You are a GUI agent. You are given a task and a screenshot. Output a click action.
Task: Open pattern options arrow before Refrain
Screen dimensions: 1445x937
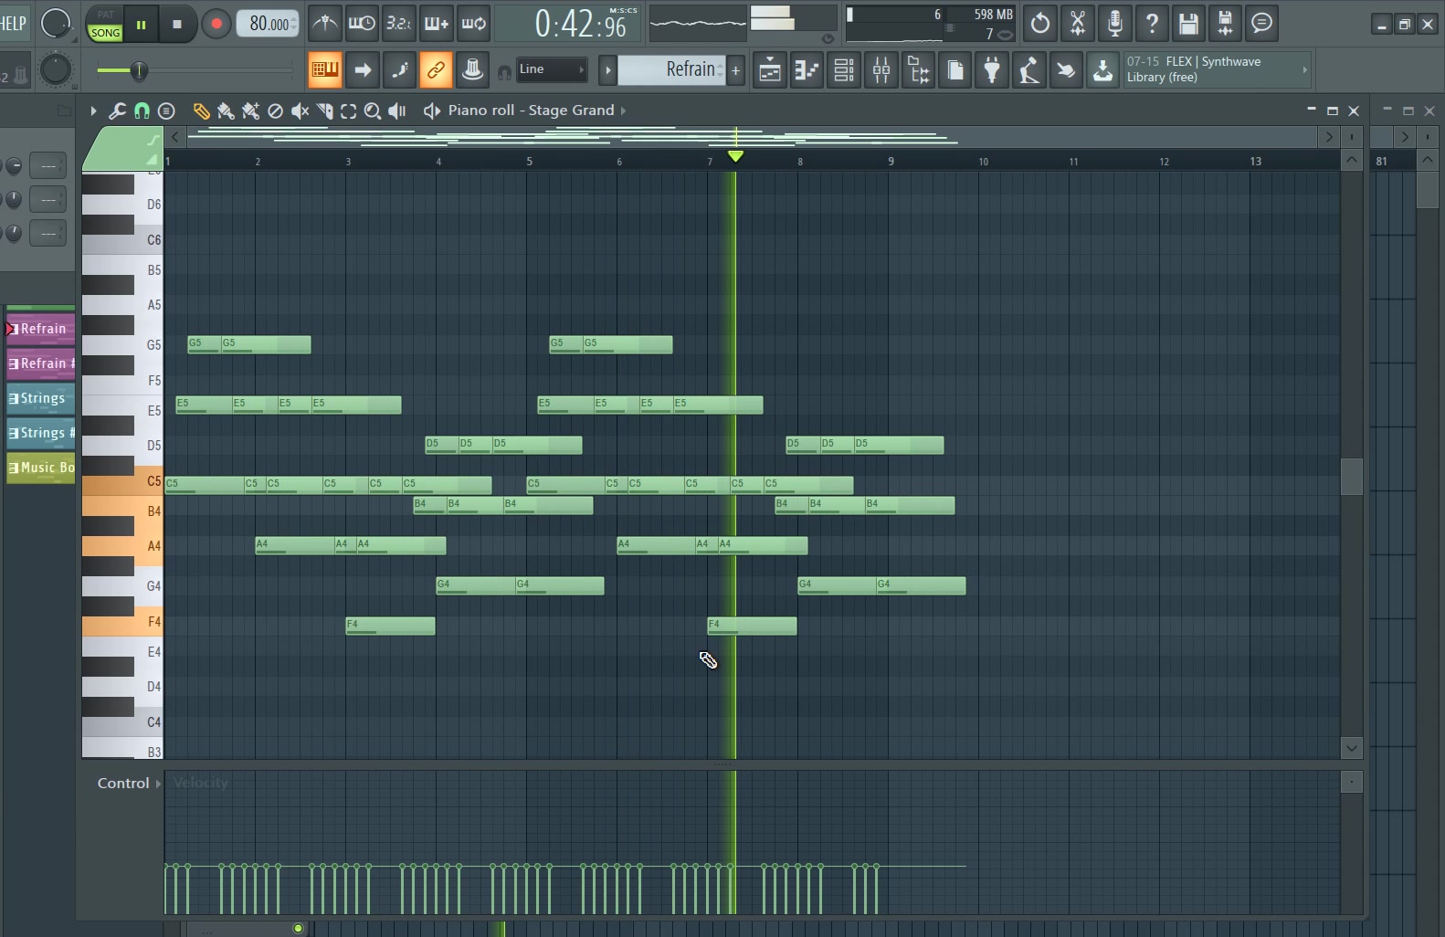[x=607, y=69]
